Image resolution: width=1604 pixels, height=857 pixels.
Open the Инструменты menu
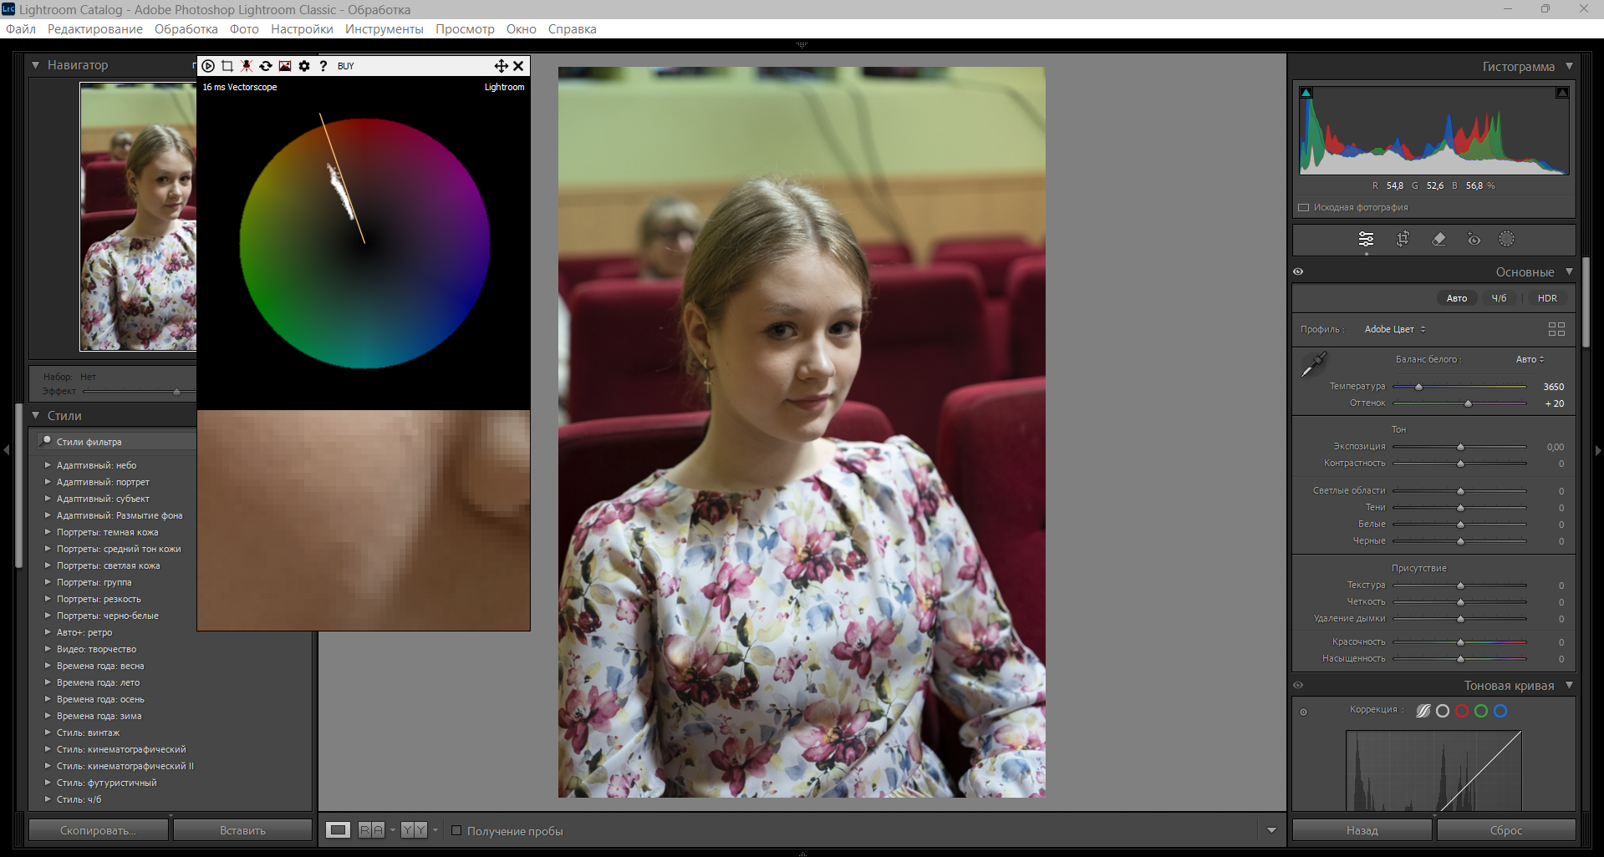click(384, 29)
